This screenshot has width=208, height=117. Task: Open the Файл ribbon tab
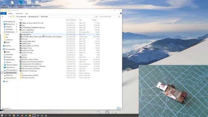[4, 13]
